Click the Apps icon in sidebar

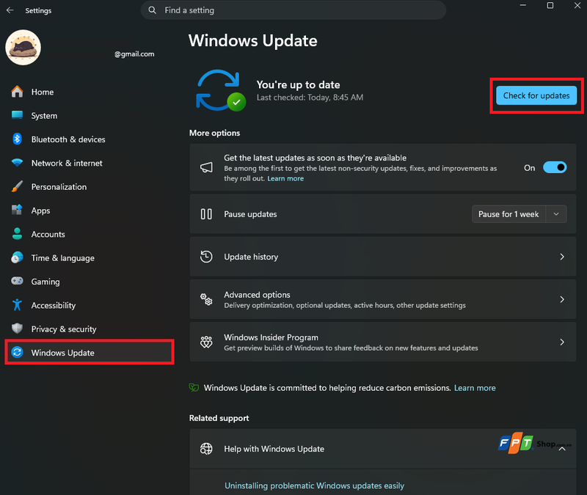[17, 210]
